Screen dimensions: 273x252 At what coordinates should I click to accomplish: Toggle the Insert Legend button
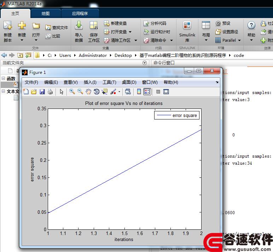tap(147, 92)
